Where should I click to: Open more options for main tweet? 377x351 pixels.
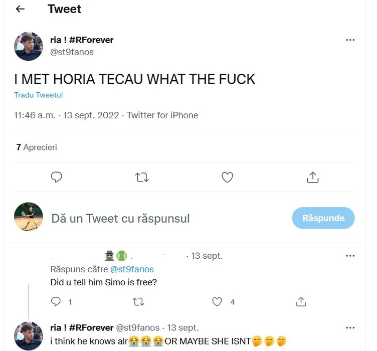pos(350,40)
